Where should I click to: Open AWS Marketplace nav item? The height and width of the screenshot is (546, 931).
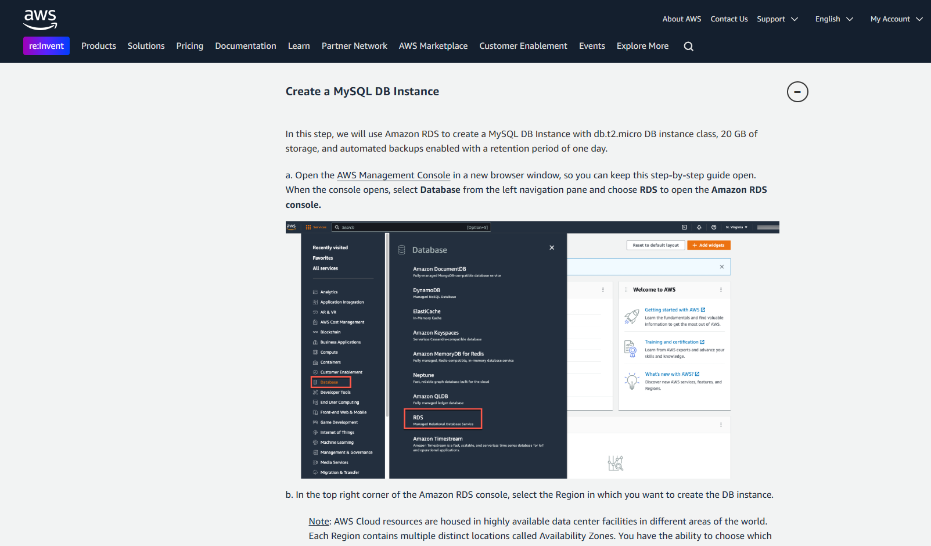(433, 46)
